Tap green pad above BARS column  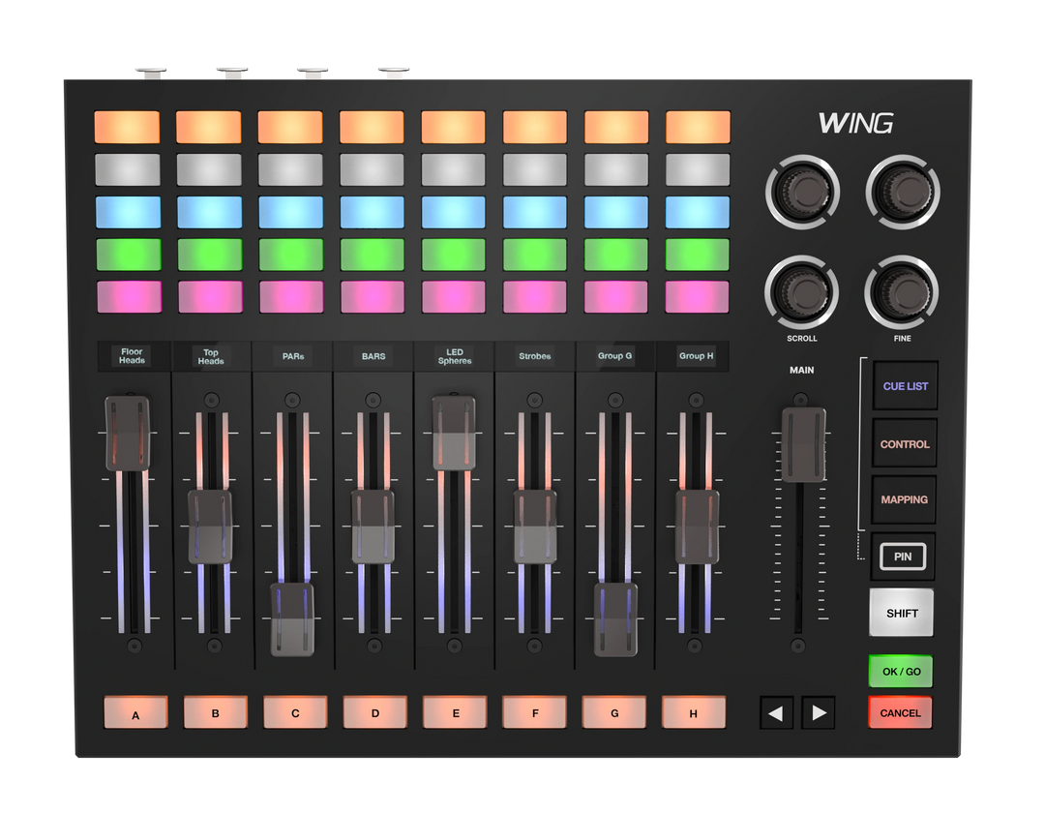point(372,255)
